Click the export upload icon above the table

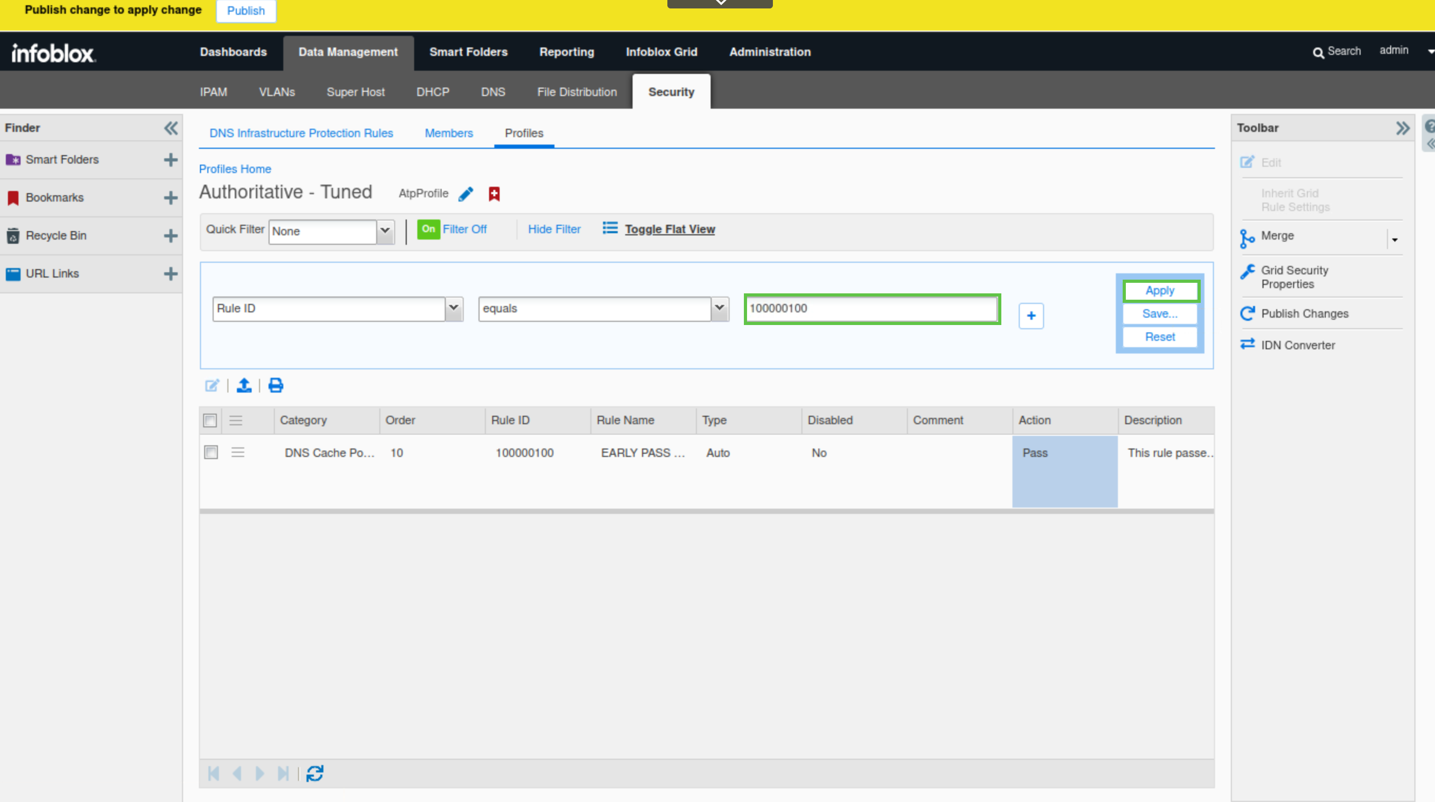coord(244,385)
